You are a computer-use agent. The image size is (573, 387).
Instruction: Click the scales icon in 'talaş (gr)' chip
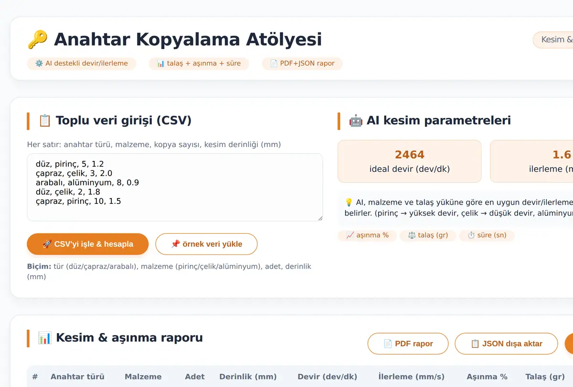[x=412, y=235]
